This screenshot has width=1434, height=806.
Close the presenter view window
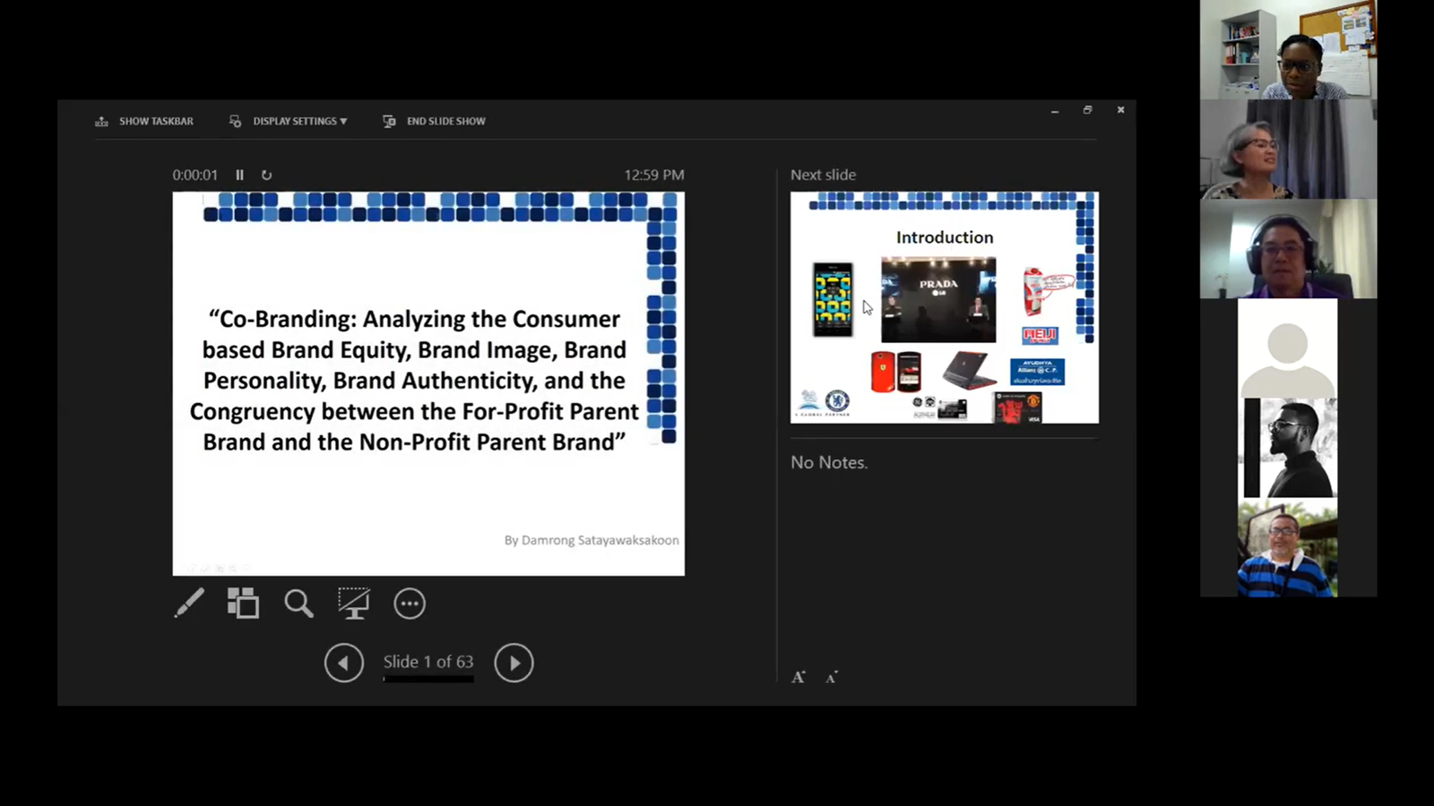pos(1120,110)
